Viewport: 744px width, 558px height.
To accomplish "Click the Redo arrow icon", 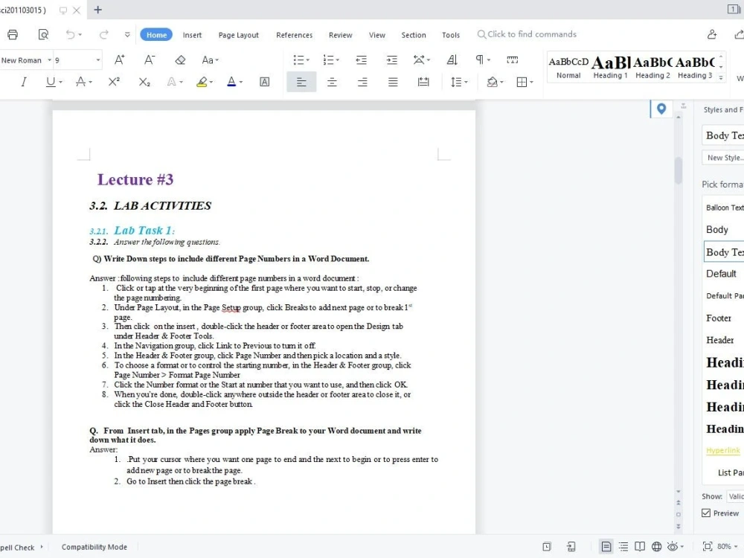I will click(103, 35).
